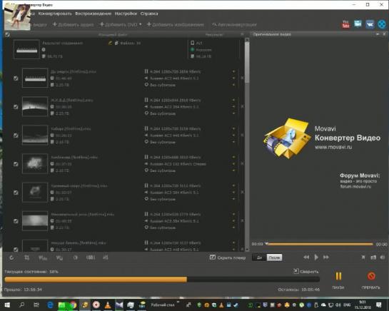This screenshot has height=311, width=389.
Task: Open the YouTube share icon
Action: (345, 24)
